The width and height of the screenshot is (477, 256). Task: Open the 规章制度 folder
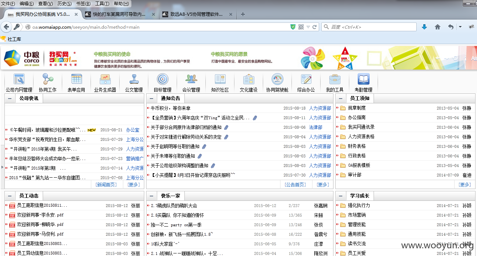point(357,108)
